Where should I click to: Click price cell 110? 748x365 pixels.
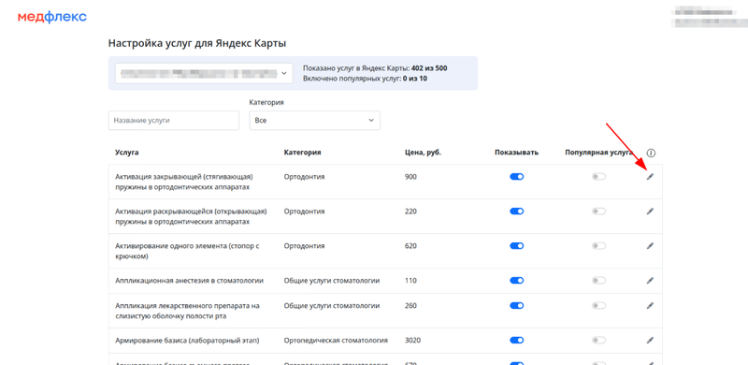[410, 281]
